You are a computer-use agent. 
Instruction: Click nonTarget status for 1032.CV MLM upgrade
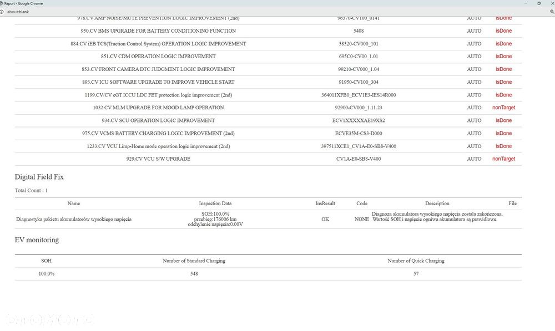(504, 108)
